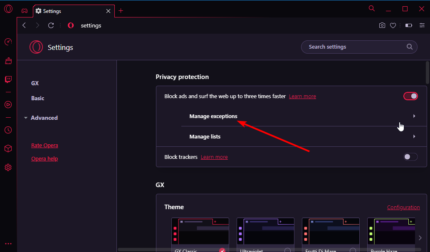
Task: Click the Opera logo beside Settings heading
Action: click(x=36, y=47)
